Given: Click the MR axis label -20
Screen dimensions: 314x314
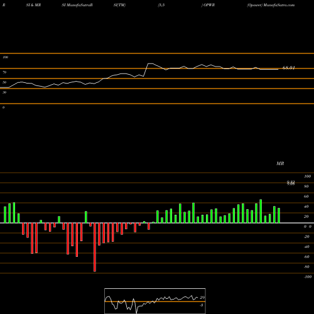Looking at the screenshot, I should tap(306, 237).
